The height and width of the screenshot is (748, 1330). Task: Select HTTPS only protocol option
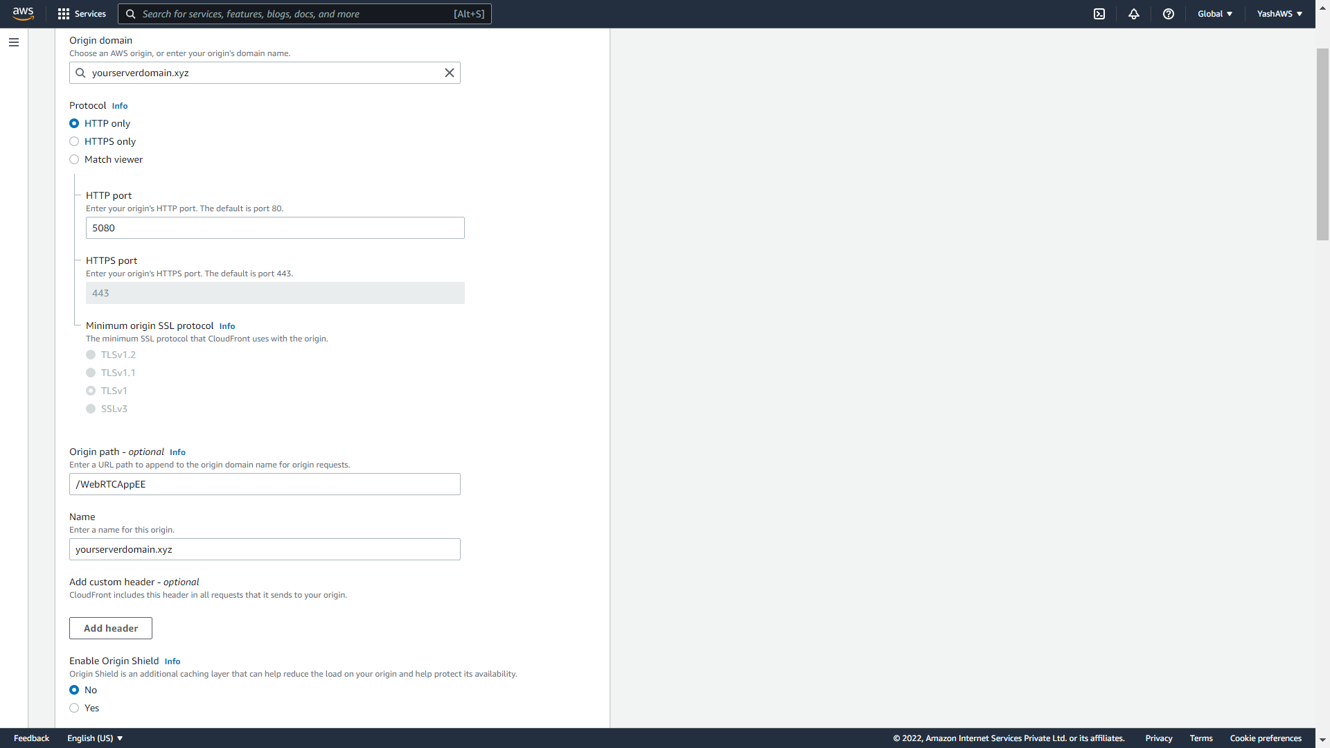point(74,141)
